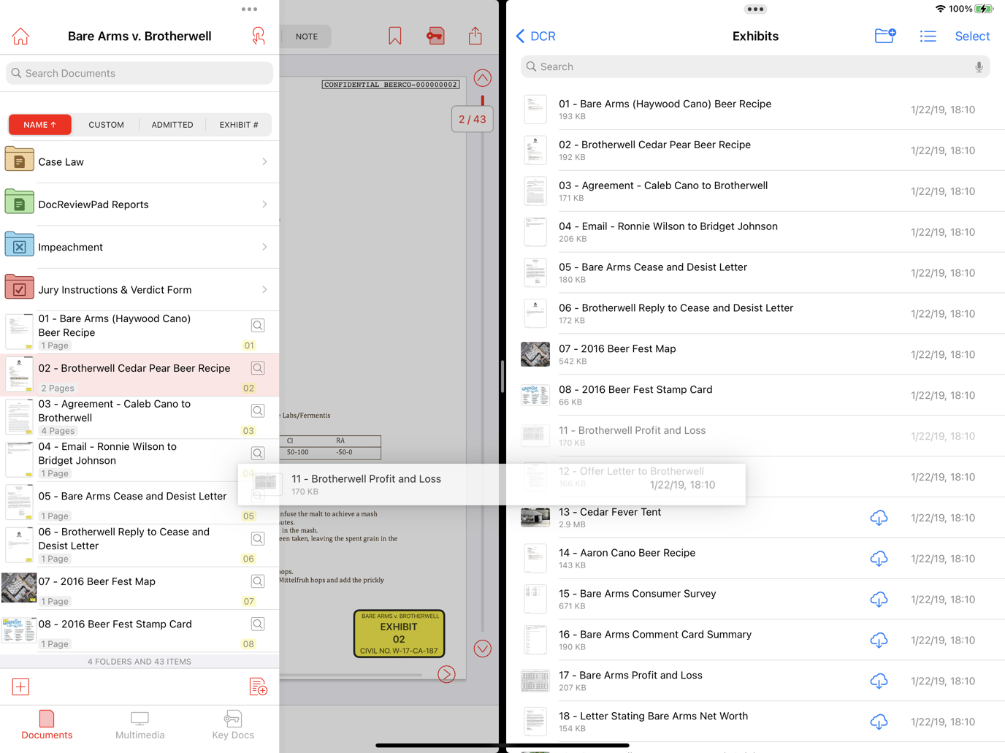Toggle the CUSTOM sort option
Screen dimensions: 1005x753
[106, 124]
